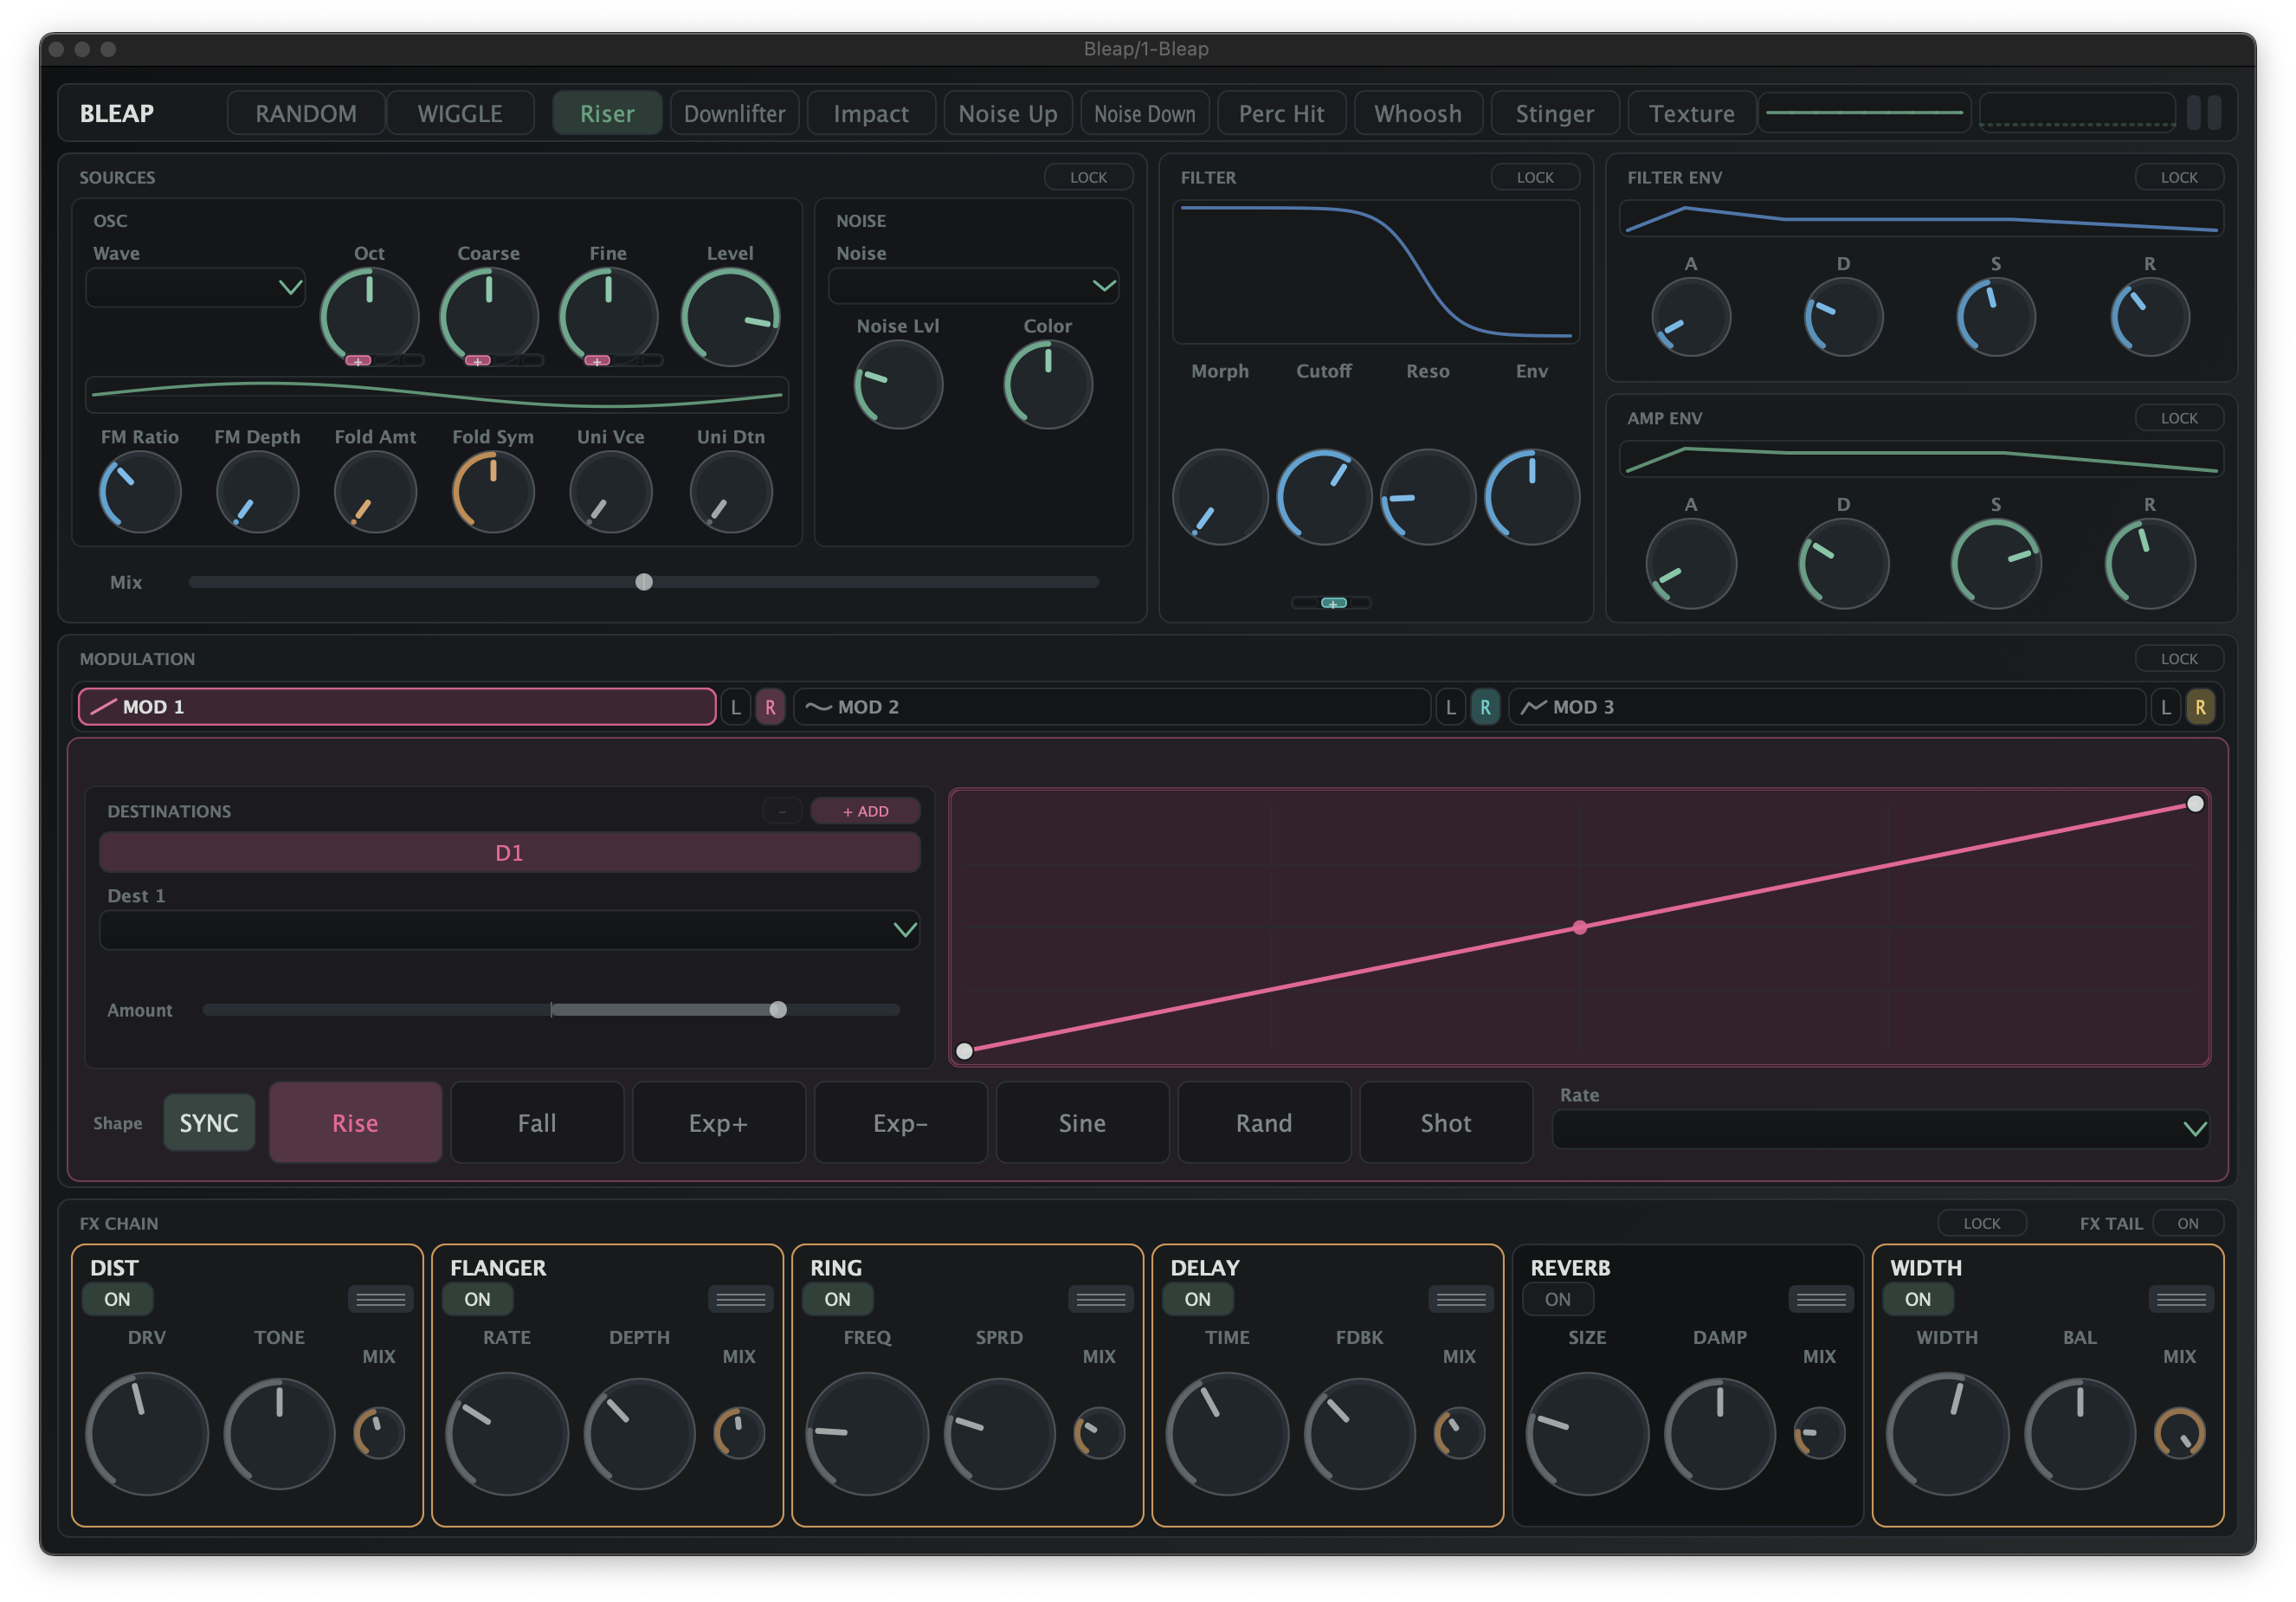The height and width of the screenshot is (1602, 2296).
Task: Select the Downlifter preset tab
Action: click(734, 114)
